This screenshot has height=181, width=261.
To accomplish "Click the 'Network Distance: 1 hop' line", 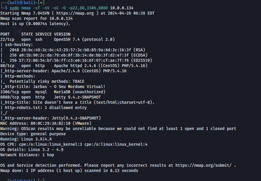I will coord(27,155).
